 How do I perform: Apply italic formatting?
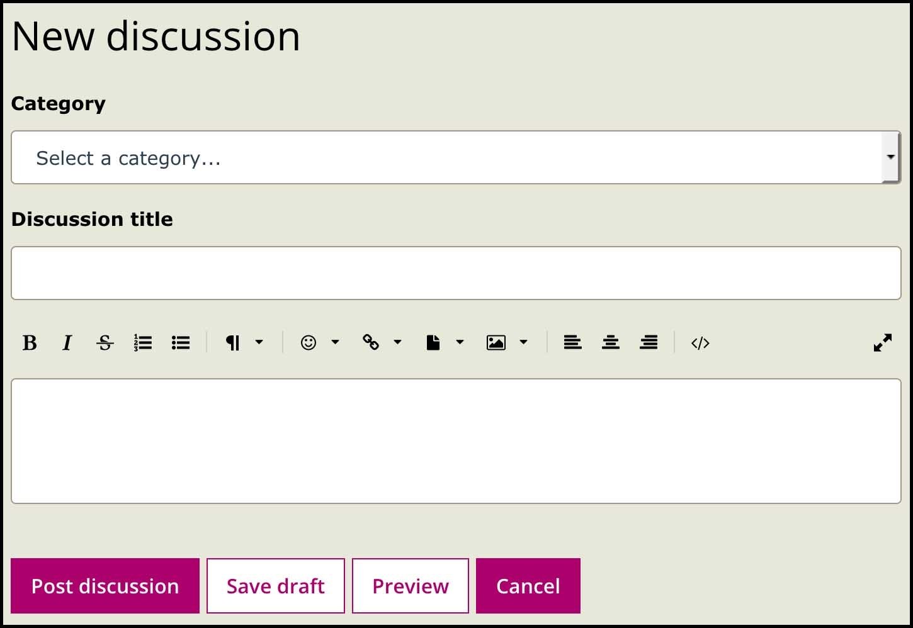point(67,343)
